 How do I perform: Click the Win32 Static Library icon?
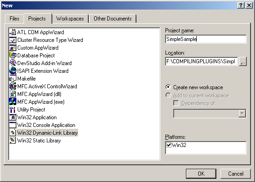point(13,141)
